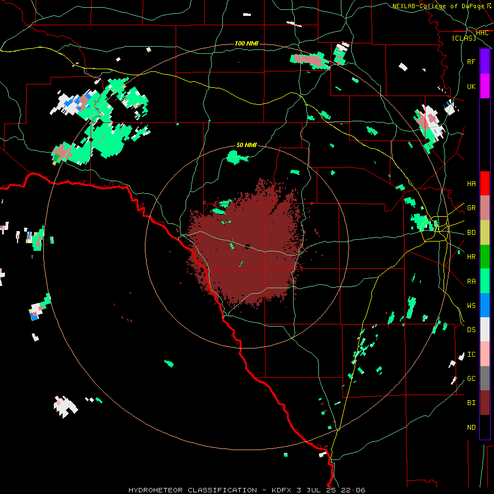Click the brown BI legend color swatch
This screenshot has height=494, width=494.
pos(485,403)
